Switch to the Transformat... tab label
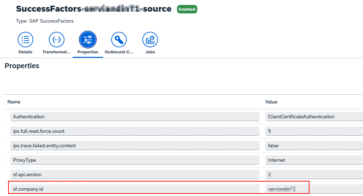This screenshot has width=363, height=196. (57, 52)
